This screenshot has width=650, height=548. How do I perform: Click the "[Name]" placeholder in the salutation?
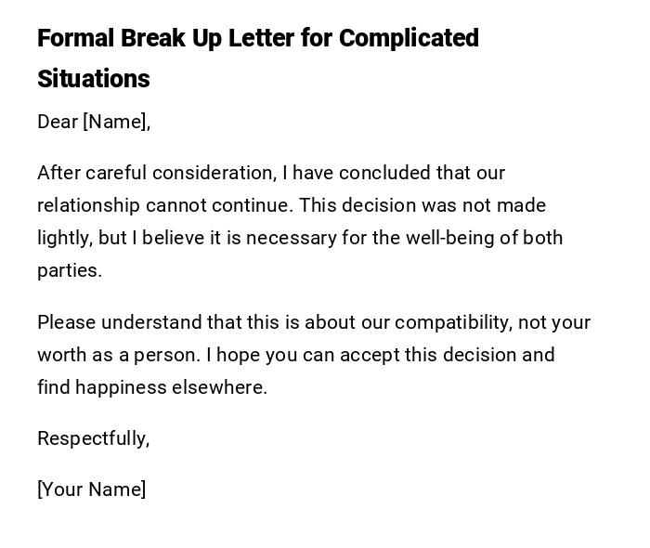pyautogui.click(x=116, y=122)
